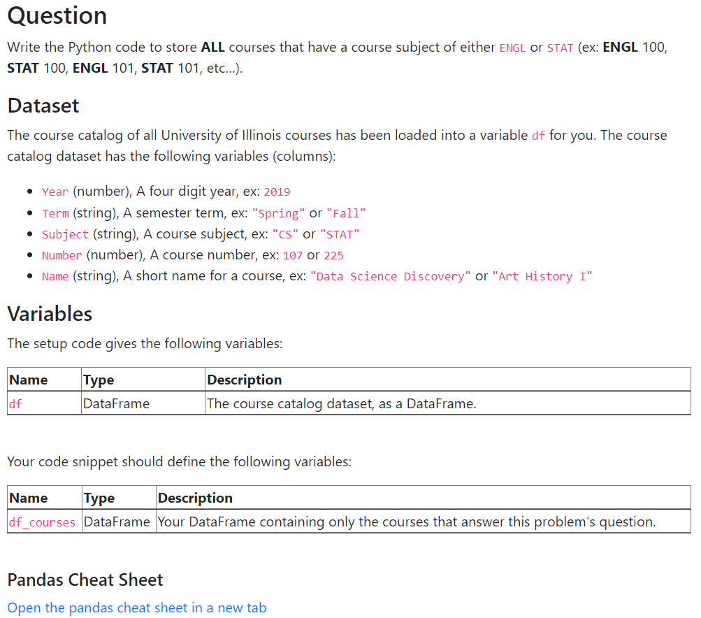Screen dimensions: 701x618
Task: Click the Number column name in the list
Action: (x=62, y=255)
